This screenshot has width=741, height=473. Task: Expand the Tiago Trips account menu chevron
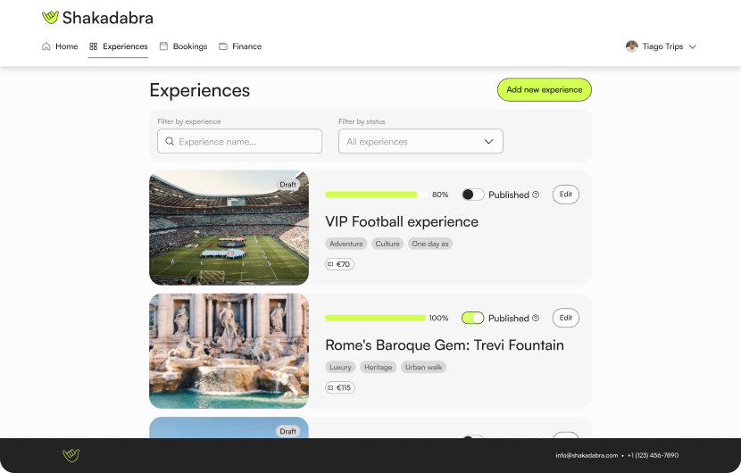point(693,46)
